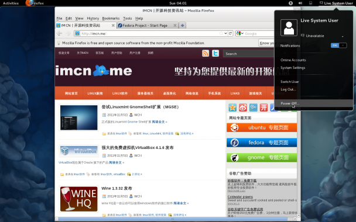This screenshot has width=356, height=222.
Task: Click the user avatar picture in user menu
Action: point(289,27)
